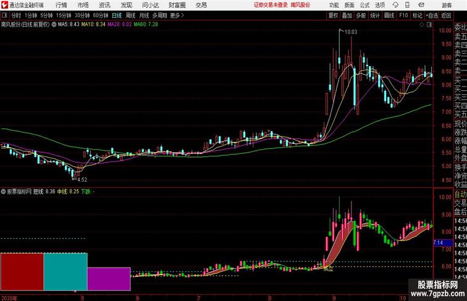Click the 4.52 low price marker
Screen dimensions: 467x301
point(82,180)
